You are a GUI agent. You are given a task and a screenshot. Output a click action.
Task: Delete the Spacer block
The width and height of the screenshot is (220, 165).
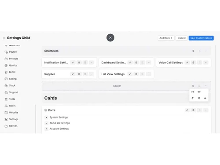(193, 86)
